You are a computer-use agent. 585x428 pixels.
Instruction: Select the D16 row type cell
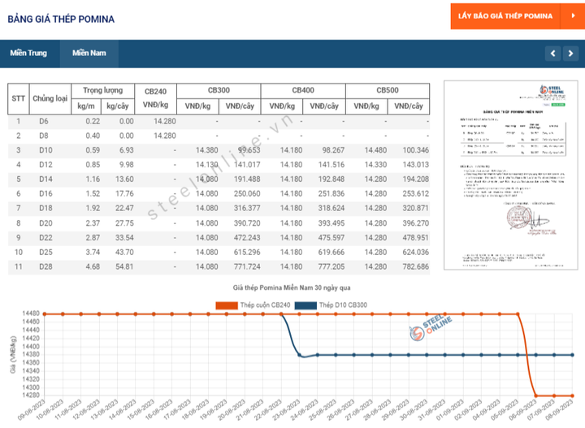[x=45, y=194]
